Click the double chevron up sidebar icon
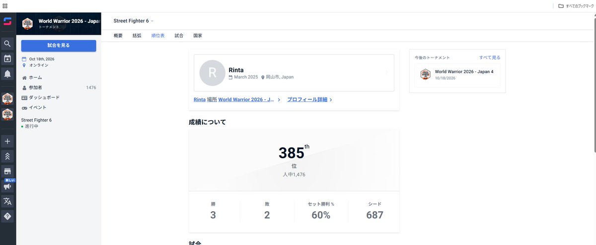Viewport: 596px width, 245px height. (x=7, y=156)
